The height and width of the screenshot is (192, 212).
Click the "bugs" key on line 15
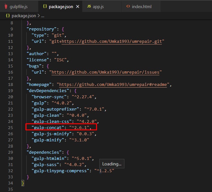(x=34, y=66)
